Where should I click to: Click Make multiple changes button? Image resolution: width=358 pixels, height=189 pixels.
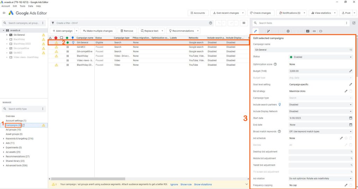click(98, 31)
